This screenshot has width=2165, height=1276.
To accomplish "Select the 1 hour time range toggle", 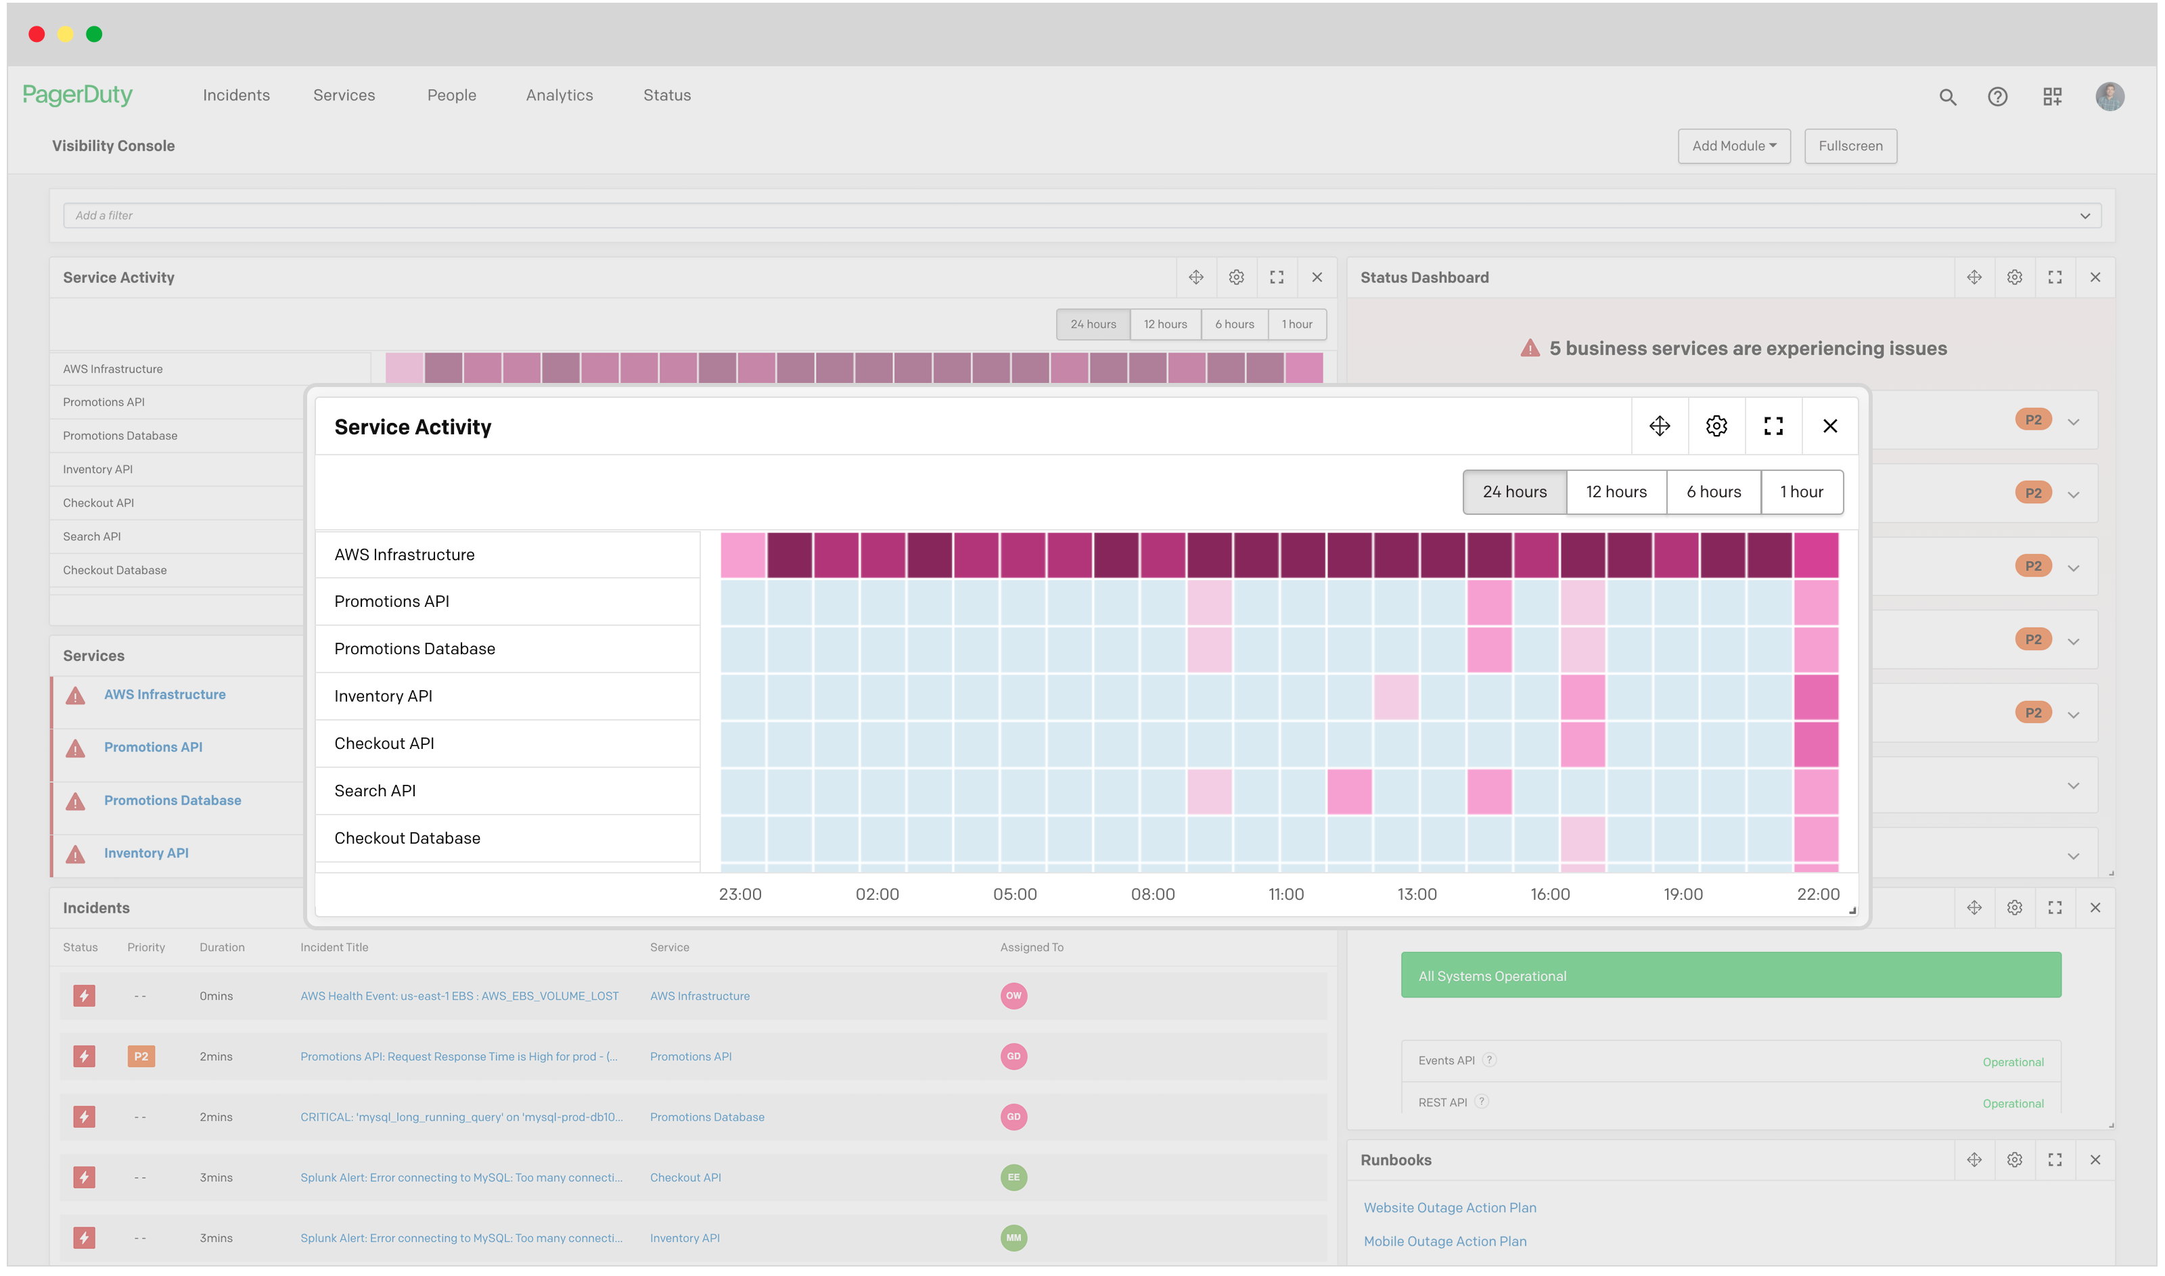I will coord(1802,491).
